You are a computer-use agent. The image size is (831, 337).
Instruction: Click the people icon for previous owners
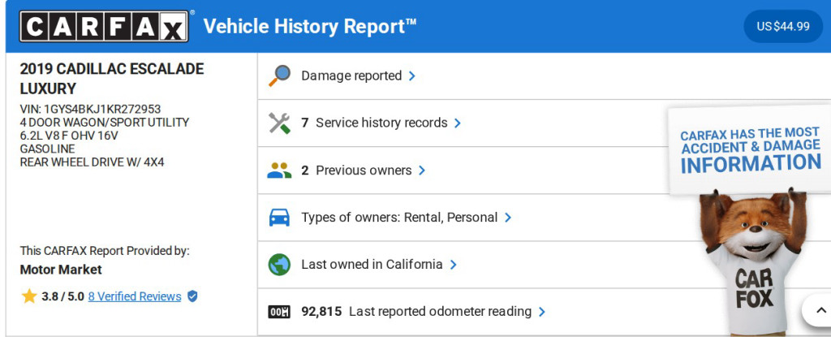click(279, 171)
